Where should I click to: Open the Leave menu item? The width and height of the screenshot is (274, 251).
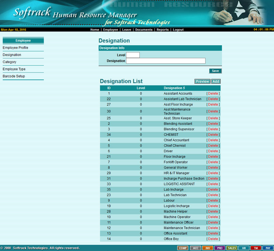click(127, 30)
